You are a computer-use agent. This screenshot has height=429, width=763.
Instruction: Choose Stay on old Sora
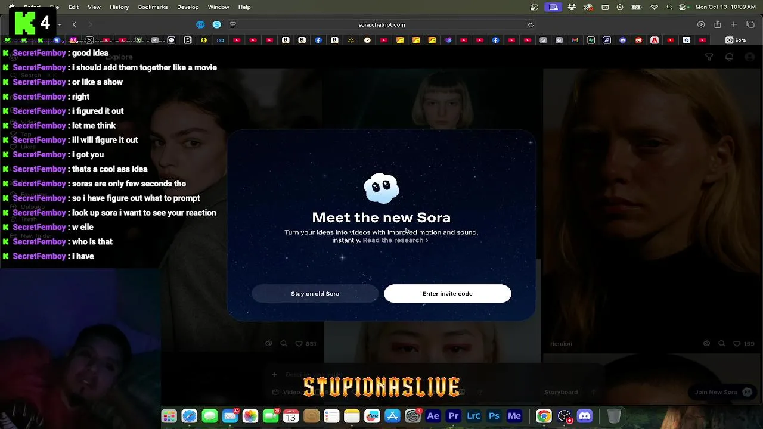[x=315, y=293]
